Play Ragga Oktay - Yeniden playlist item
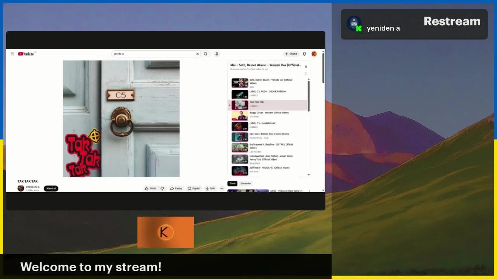 267,115
